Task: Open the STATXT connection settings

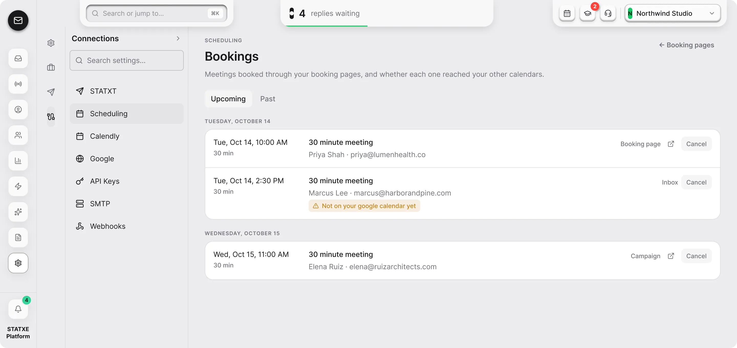Action: [126, 91]
